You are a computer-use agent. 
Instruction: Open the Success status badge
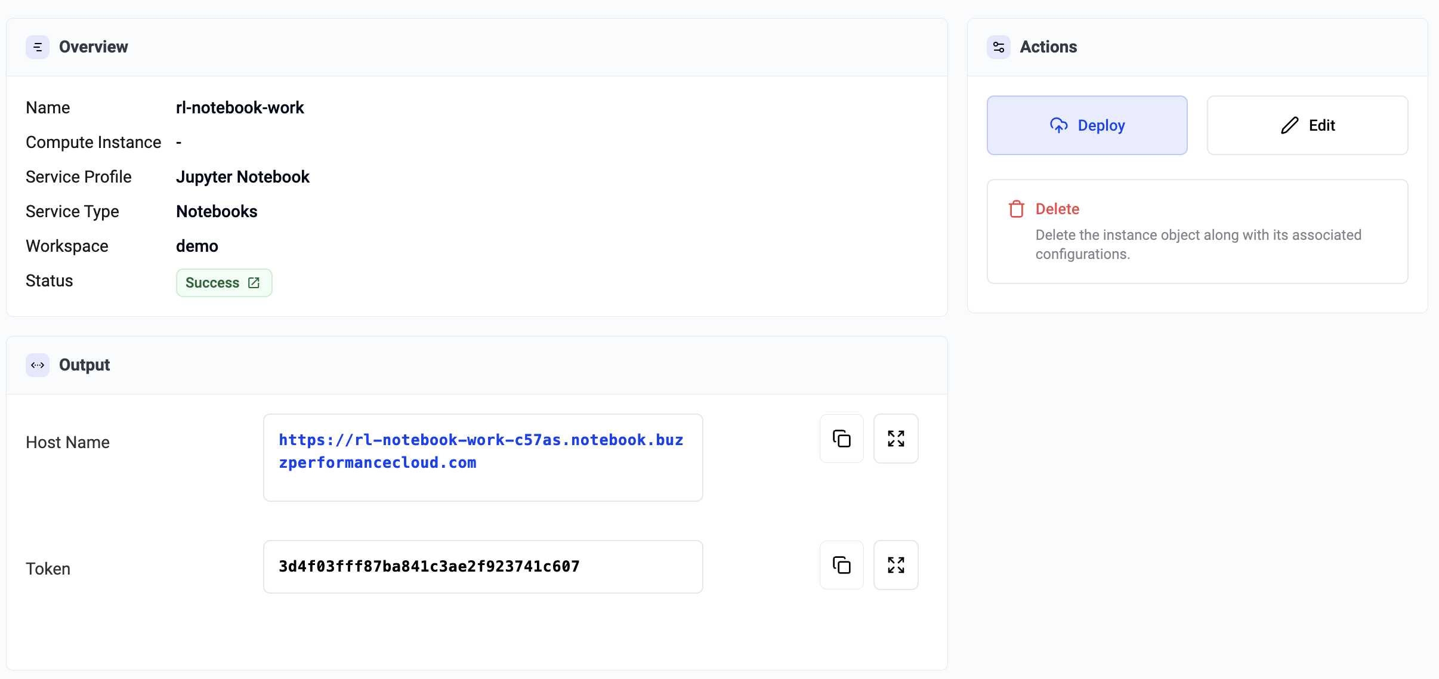click(x=224, y=283)
